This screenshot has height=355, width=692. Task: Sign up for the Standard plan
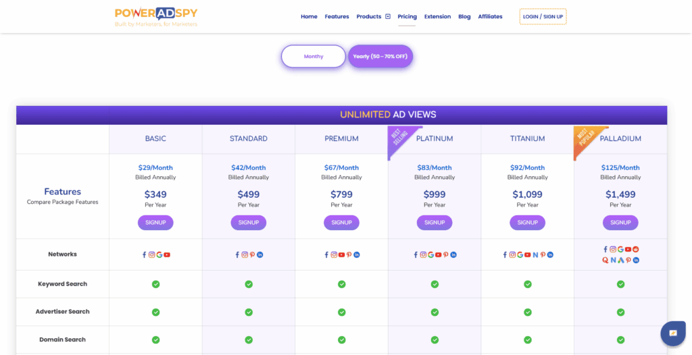click(249, 223)
